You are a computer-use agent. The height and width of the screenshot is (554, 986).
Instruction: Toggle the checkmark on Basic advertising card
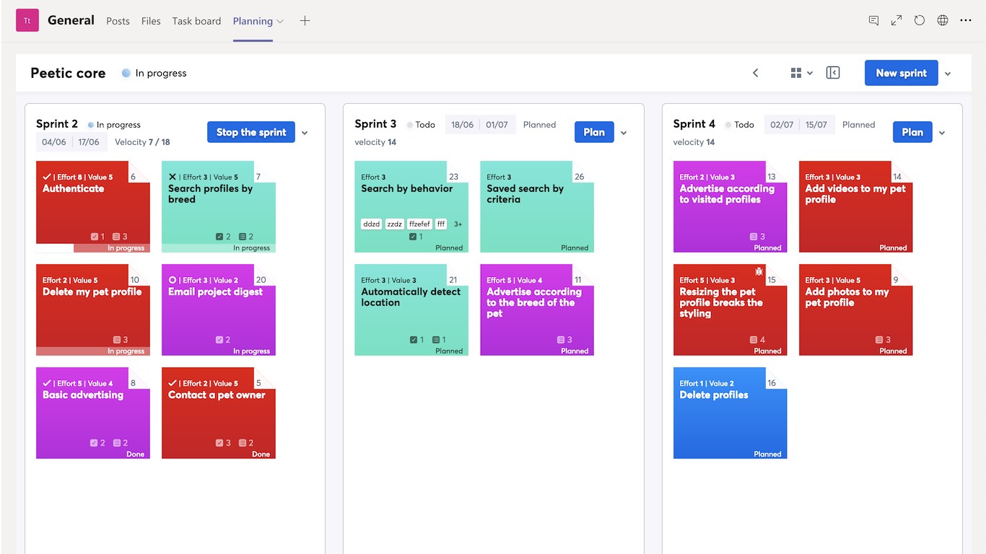tap(47, 383)
